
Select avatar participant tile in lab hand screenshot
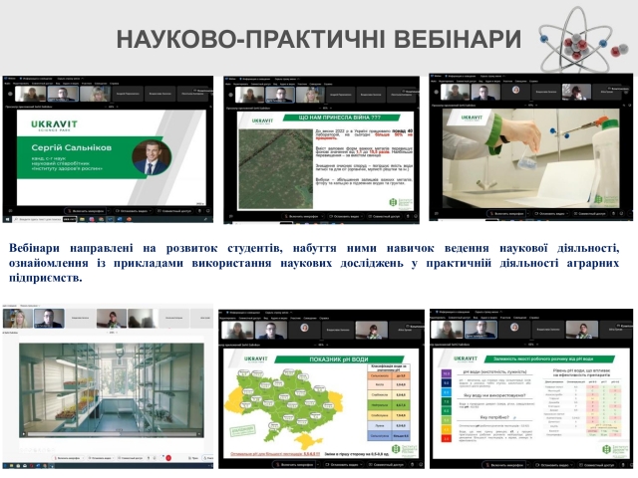point(516,92)
